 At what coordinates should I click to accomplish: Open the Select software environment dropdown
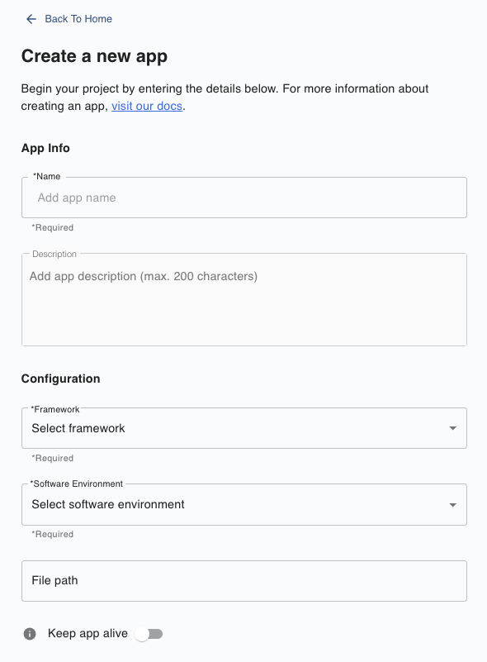click(x=243, y=504)
